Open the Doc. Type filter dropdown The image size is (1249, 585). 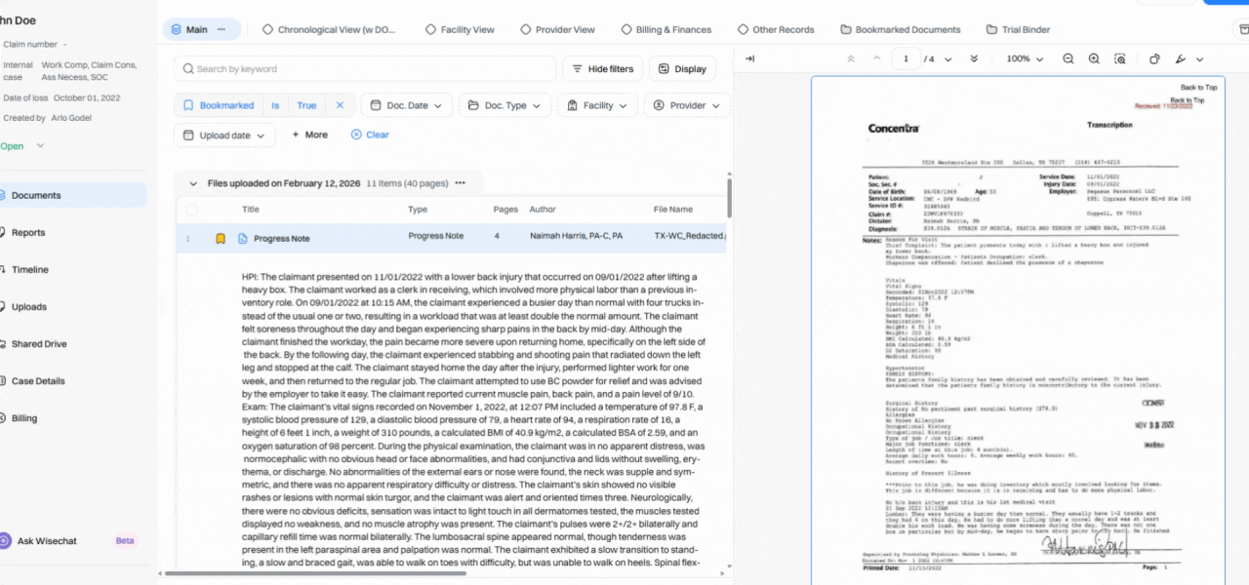click(x=504, y=105)
